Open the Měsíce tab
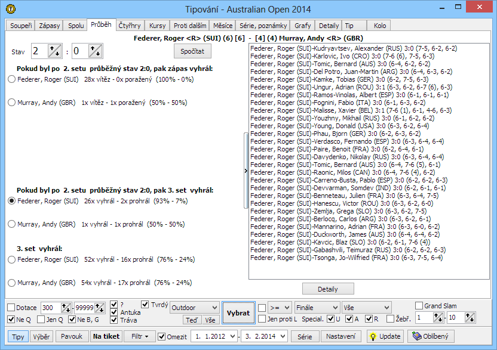Image resolution: width=497 pixels, height=350 pixels. tap(223, 26)
